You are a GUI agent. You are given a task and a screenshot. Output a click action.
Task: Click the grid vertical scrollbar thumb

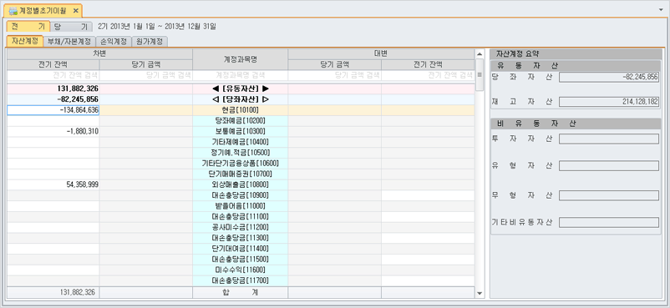coord(480,75)
